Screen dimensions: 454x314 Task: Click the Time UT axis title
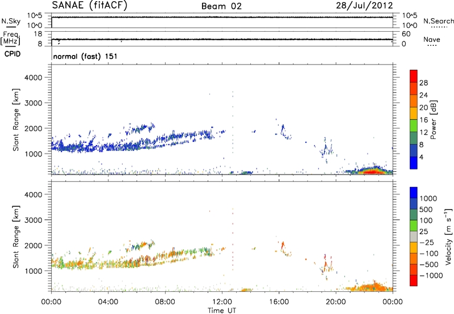[x=222, y=311]
